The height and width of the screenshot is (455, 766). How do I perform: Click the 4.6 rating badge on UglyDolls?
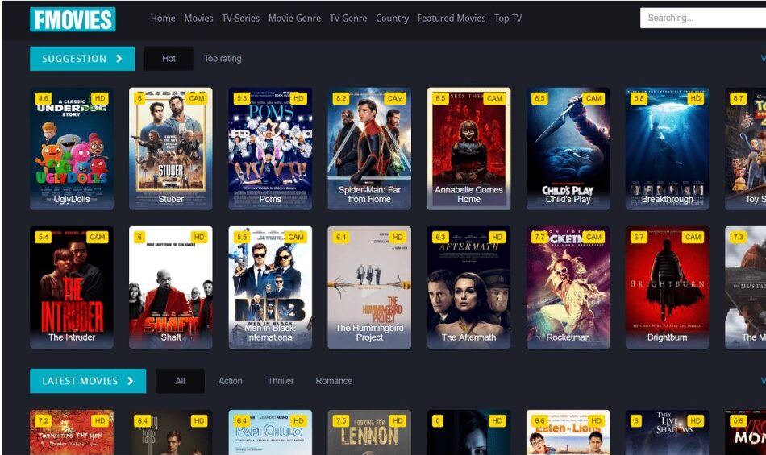(x=43, y=98)
